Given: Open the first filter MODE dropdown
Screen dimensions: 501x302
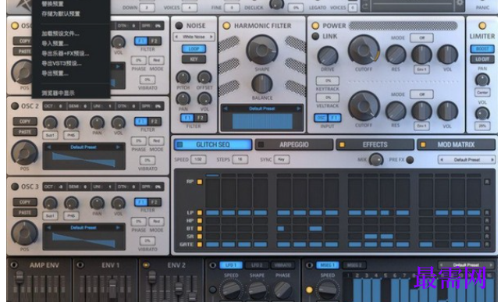Looking at the screenshot, I should (421, 37).
